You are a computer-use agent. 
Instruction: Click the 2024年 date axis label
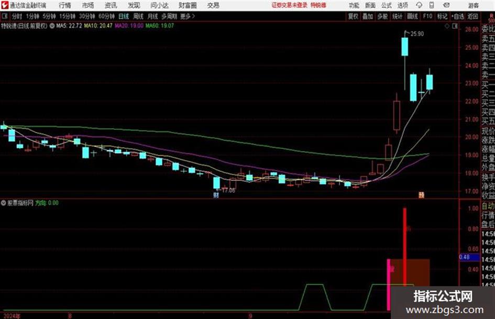pos(12,316)
